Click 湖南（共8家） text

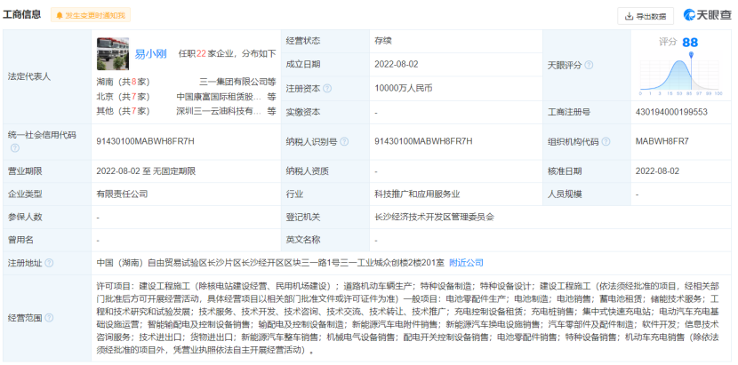click(123, 82)
